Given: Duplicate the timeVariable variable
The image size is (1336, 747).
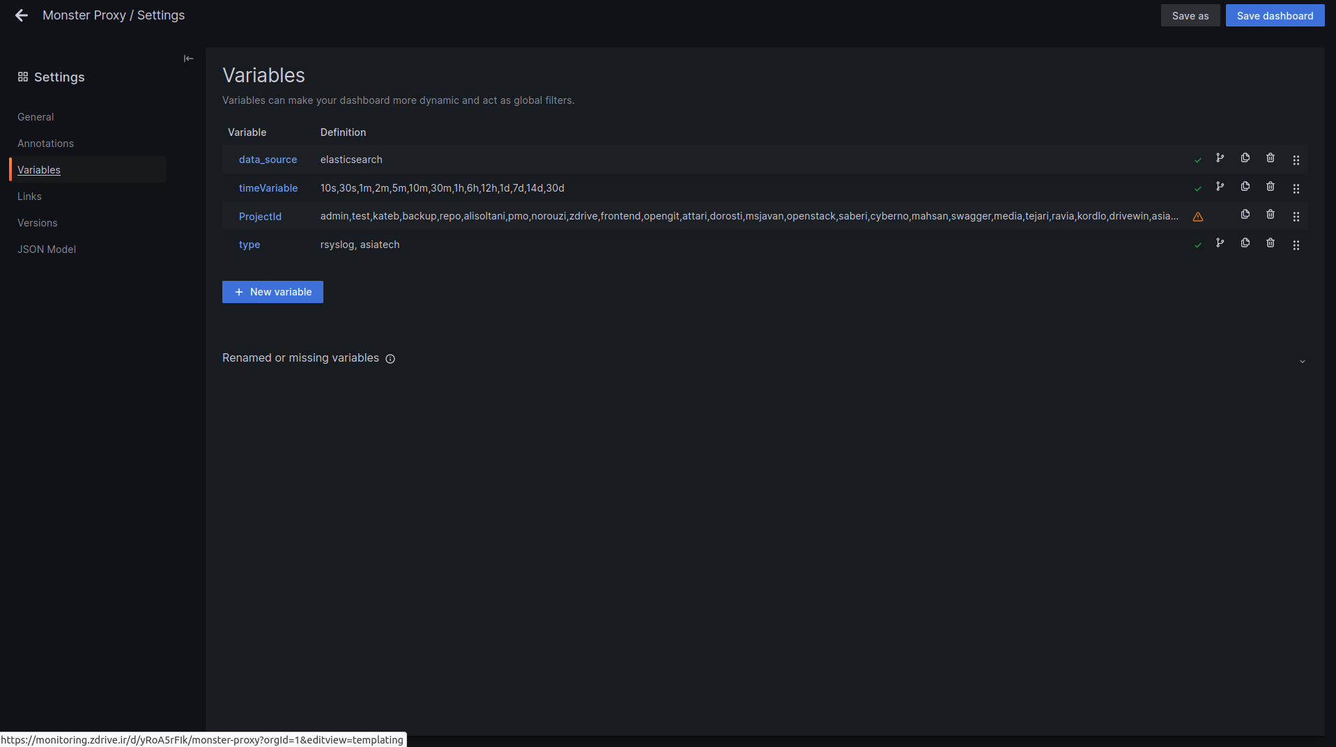Looking at the screenshot, I should click(x=1245, y=187).
